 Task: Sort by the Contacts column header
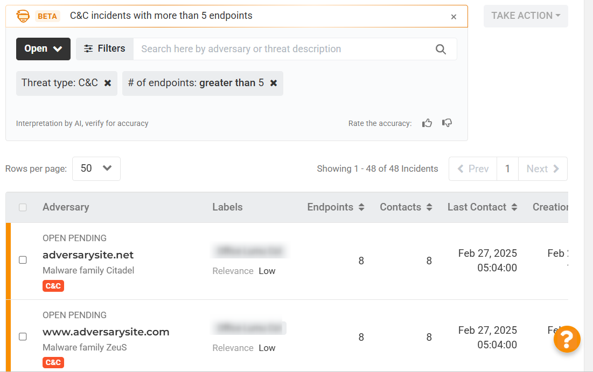406,207
